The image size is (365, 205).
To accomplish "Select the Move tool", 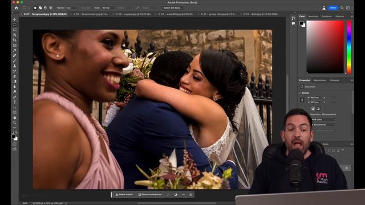I will click(15, 19).
